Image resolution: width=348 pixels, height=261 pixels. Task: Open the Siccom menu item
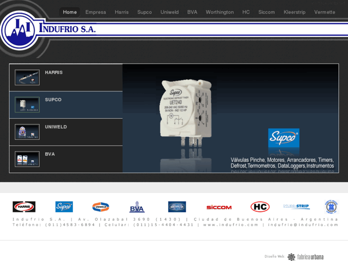click(x=267, y=12)
